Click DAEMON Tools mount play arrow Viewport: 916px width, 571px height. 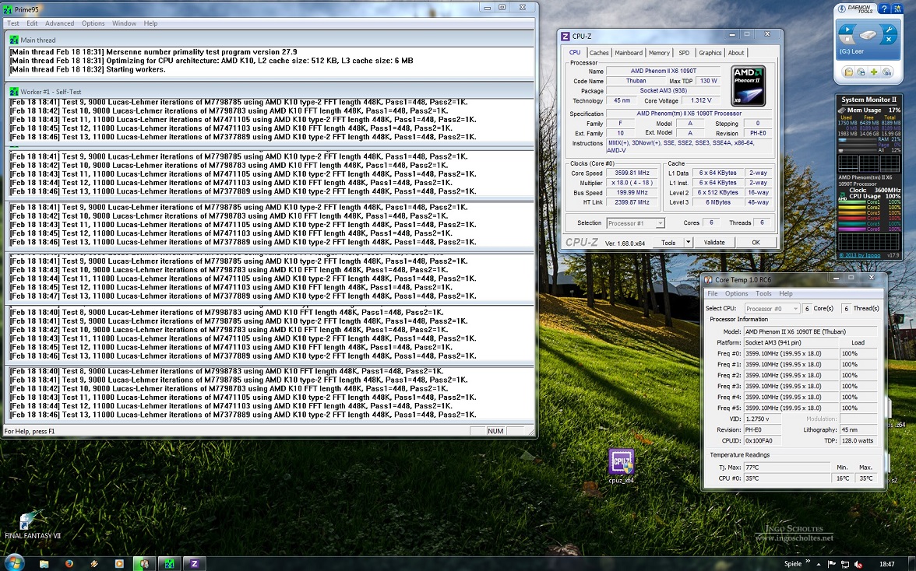pyautogui.click(x=847, y=29)
